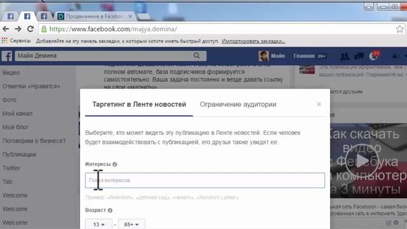Switch to the Ограничение аудитории tab
This screenshot has height=229, width=407.
238,104
